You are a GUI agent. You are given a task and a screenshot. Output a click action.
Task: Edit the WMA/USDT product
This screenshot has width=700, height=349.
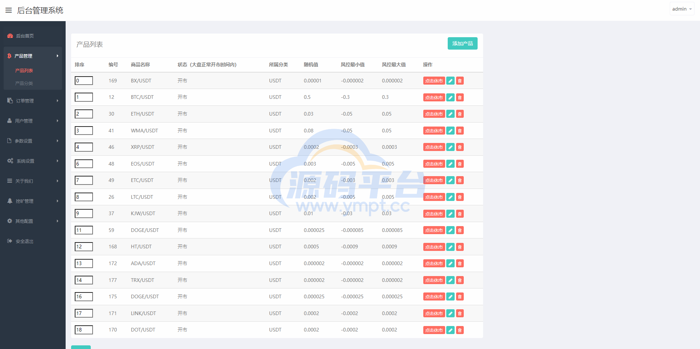pos(451,131)
